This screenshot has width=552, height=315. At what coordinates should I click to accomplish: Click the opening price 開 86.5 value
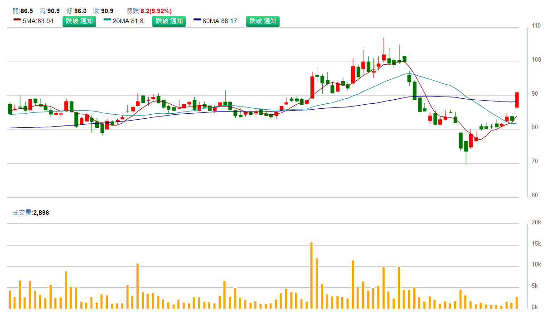27,11
